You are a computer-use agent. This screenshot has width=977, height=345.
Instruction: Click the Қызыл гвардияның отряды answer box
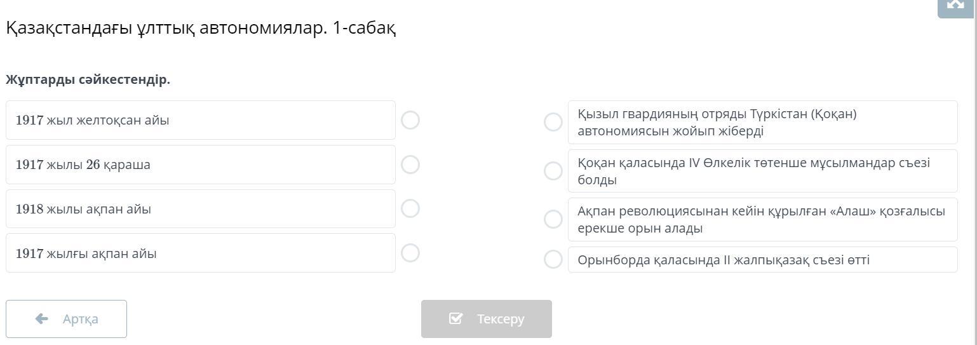[762, 122]
